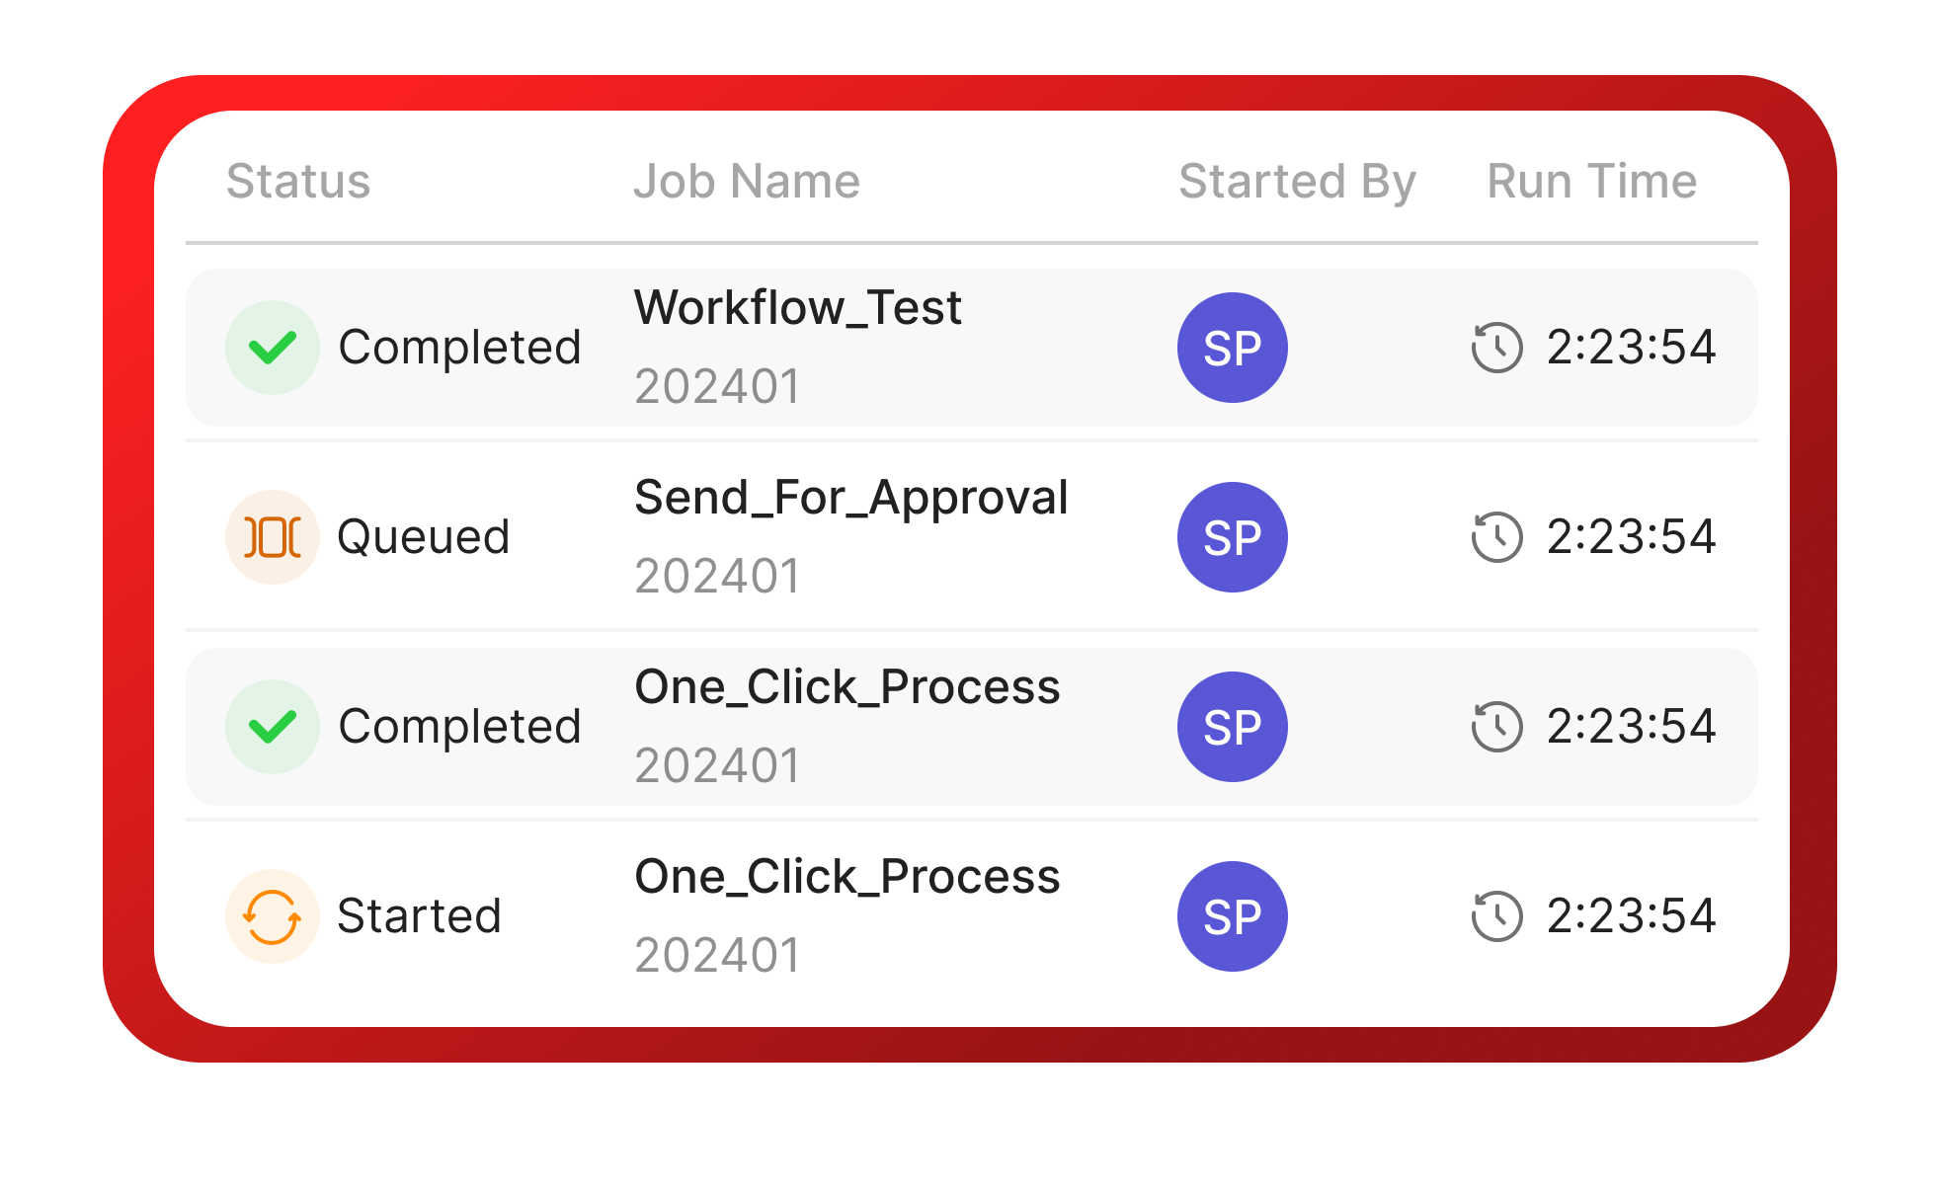Click the run time 2:23:54 on the Started row
The height and width of the screenshot is (1186, 1934).
1630,915
